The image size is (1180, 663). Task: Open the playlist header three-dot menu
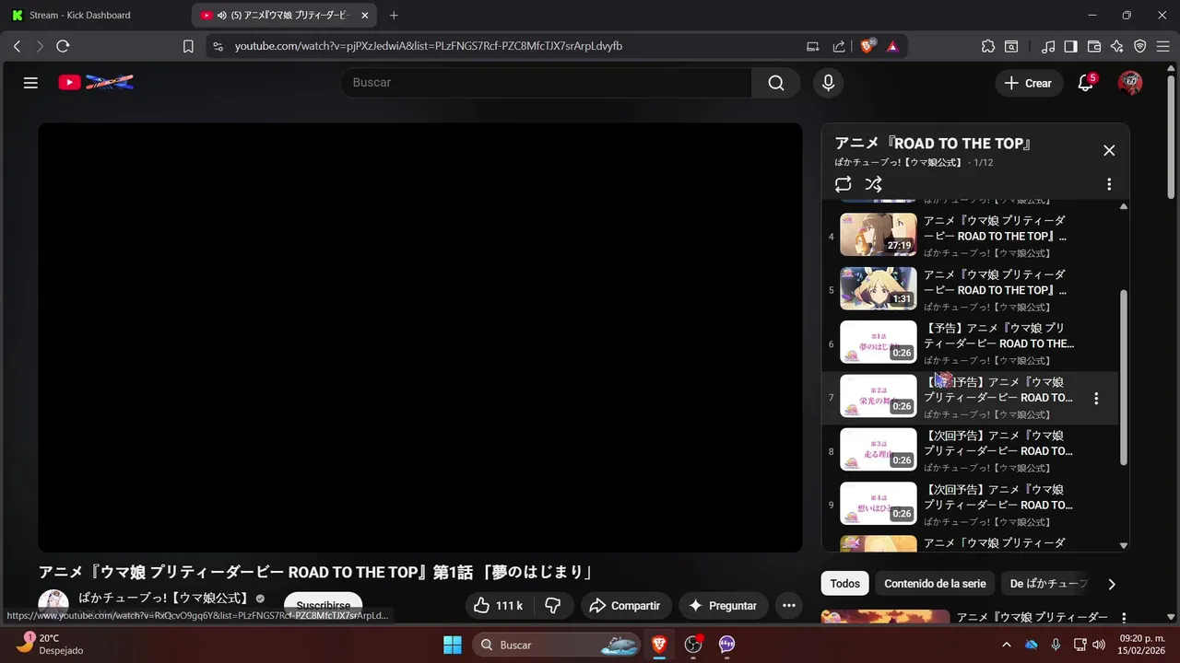click(x=1109, y=184)
